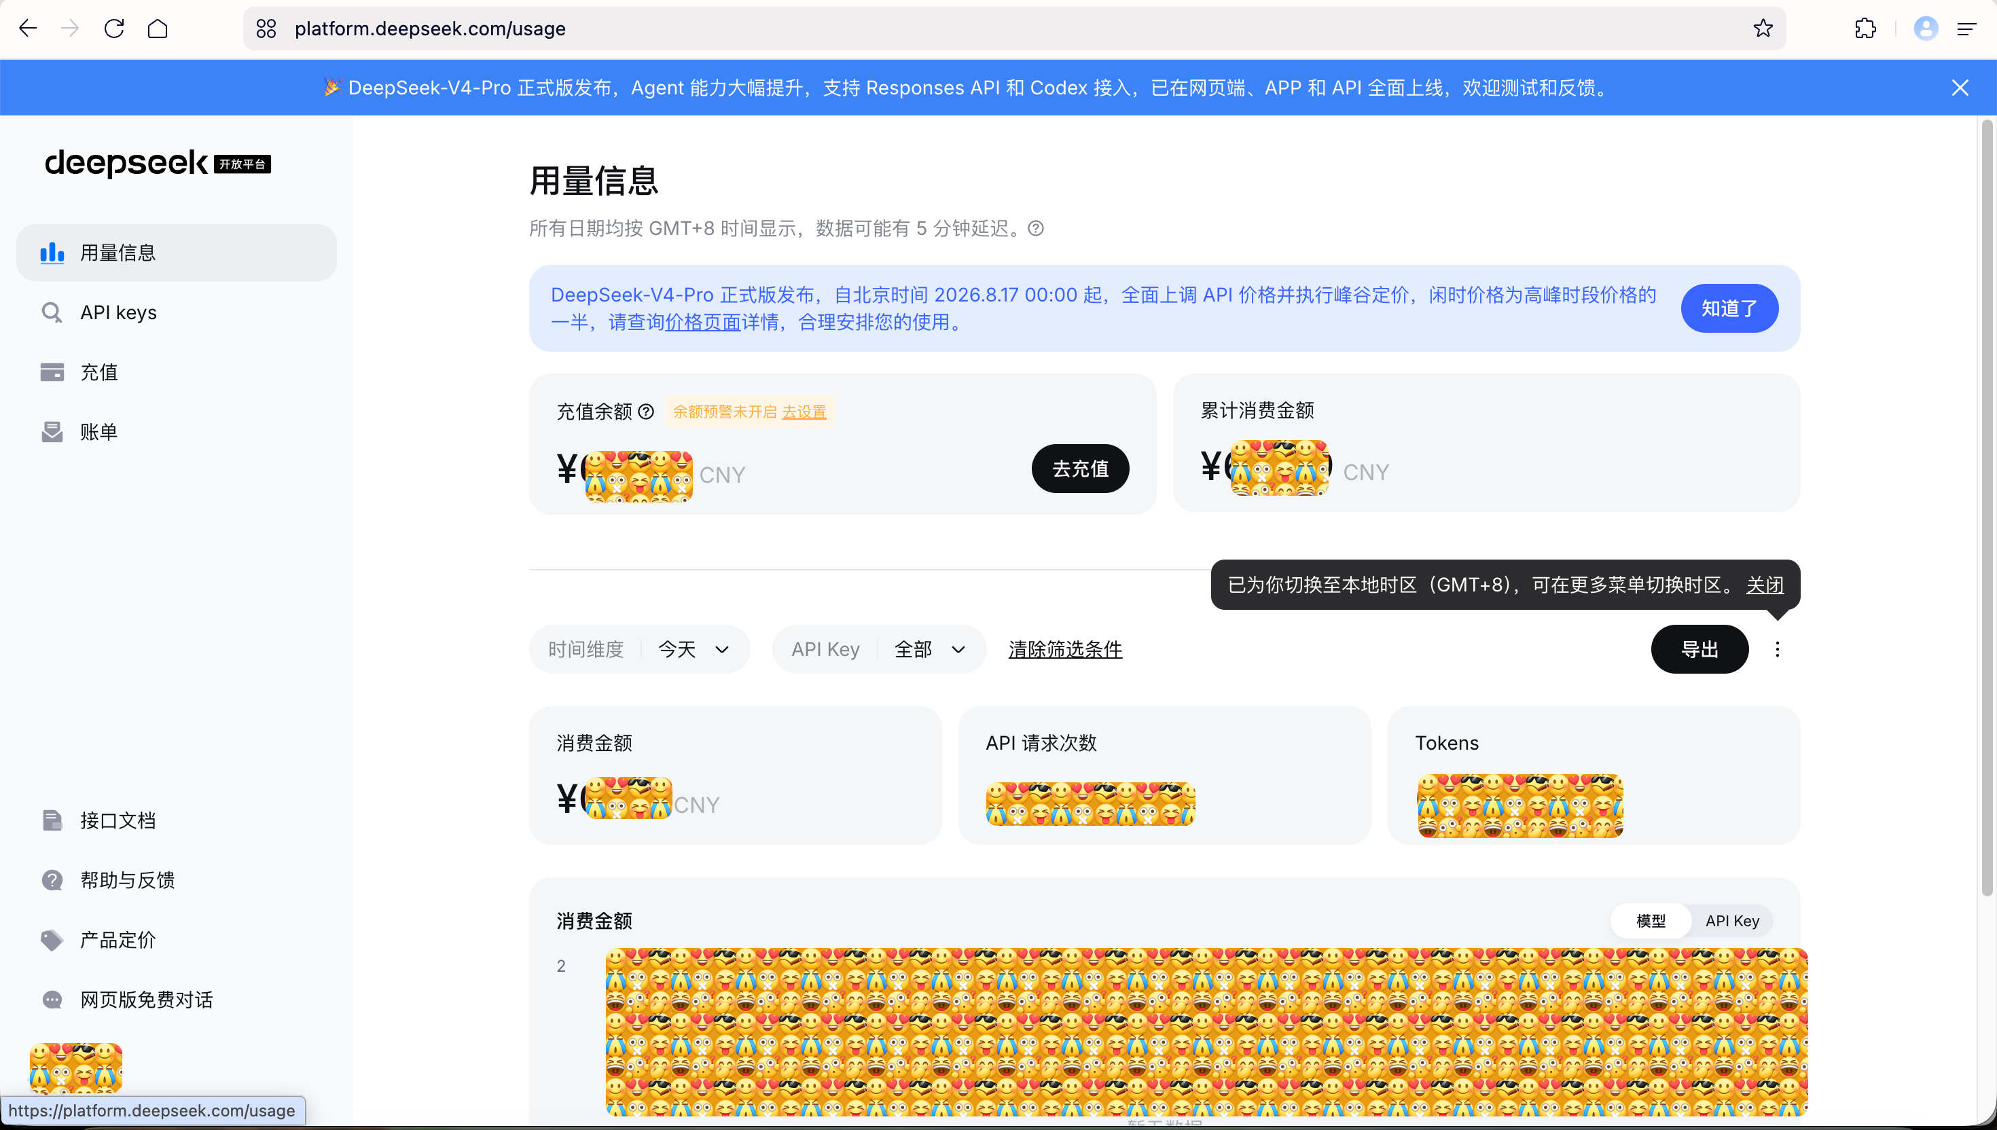Click the 导出 export button

(x=1699, y=650)
